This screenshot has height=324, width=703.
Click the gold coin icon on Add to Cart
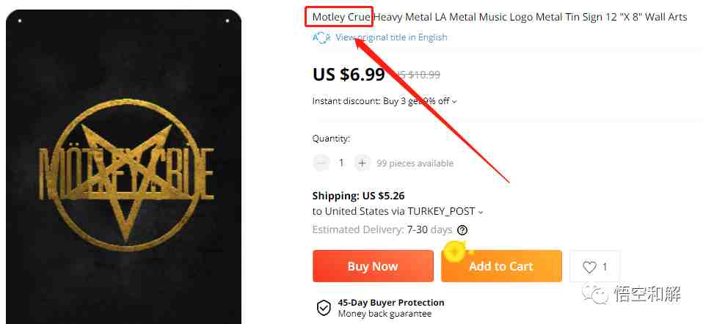click(x=455, y=251)
